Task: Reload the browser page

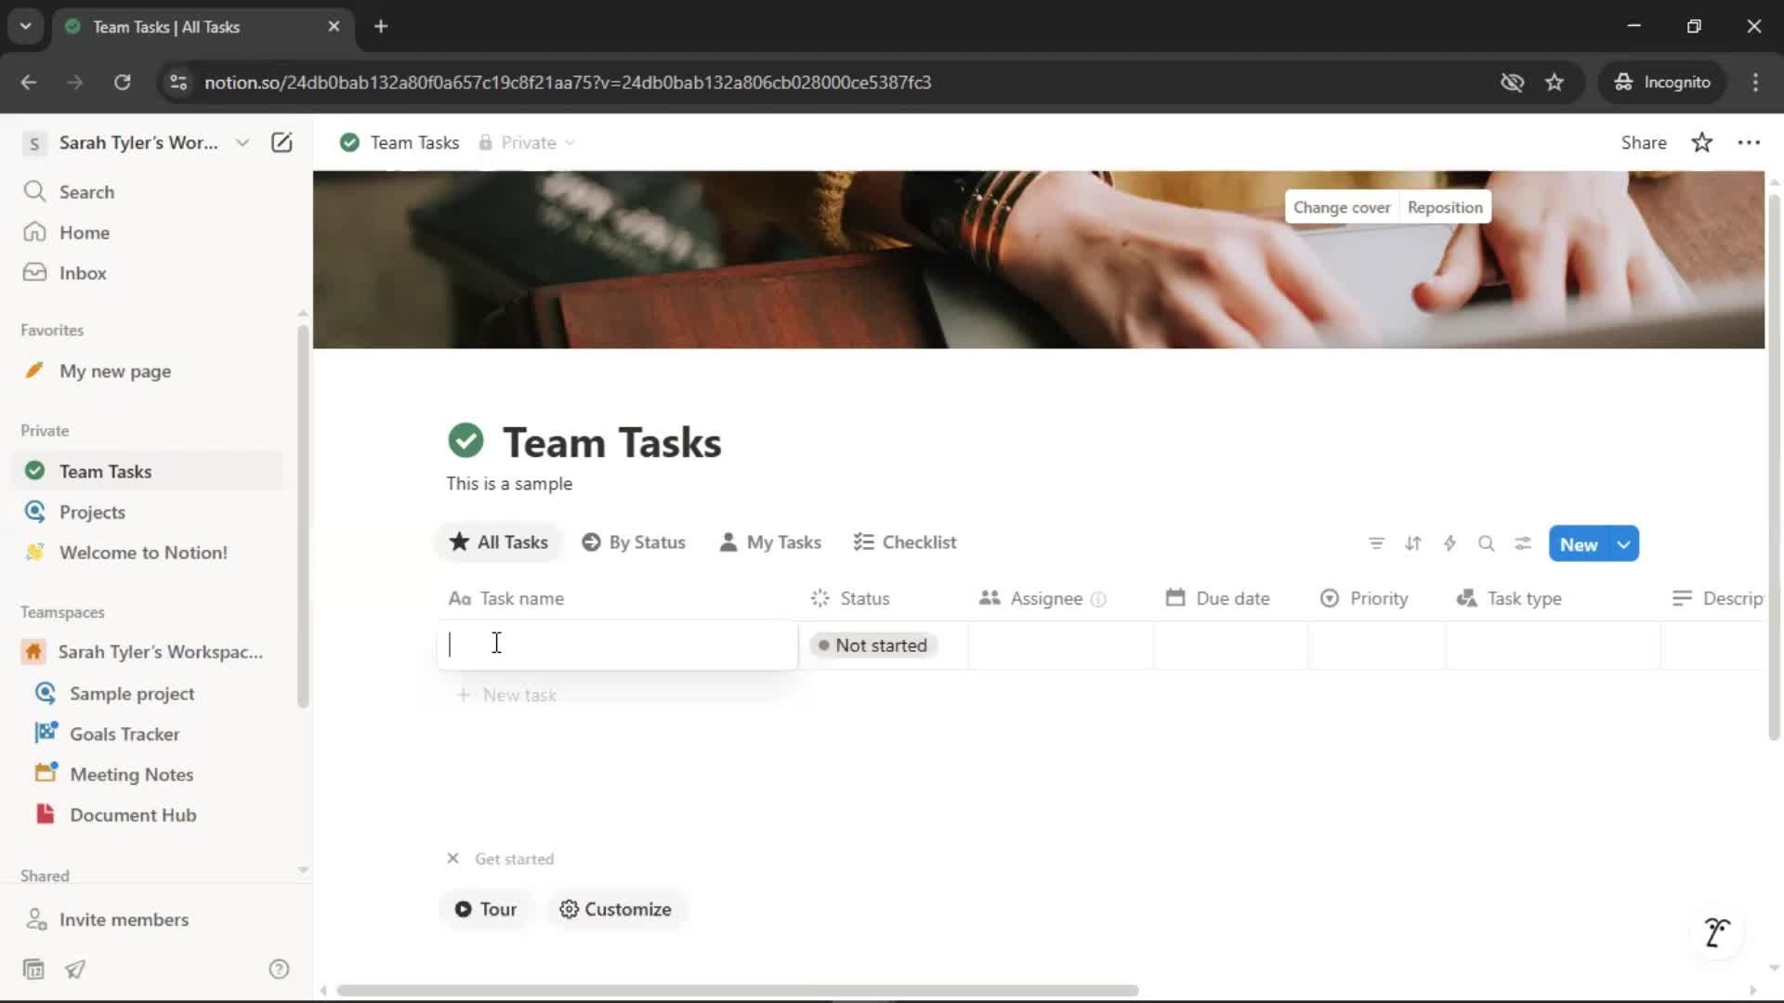Action: click(x=122, y=82)
